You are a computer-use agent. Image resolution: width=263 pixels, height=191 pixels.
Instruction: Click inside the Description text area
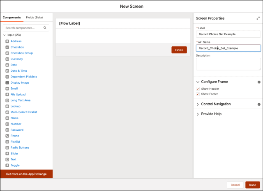[x=228, y=64]
